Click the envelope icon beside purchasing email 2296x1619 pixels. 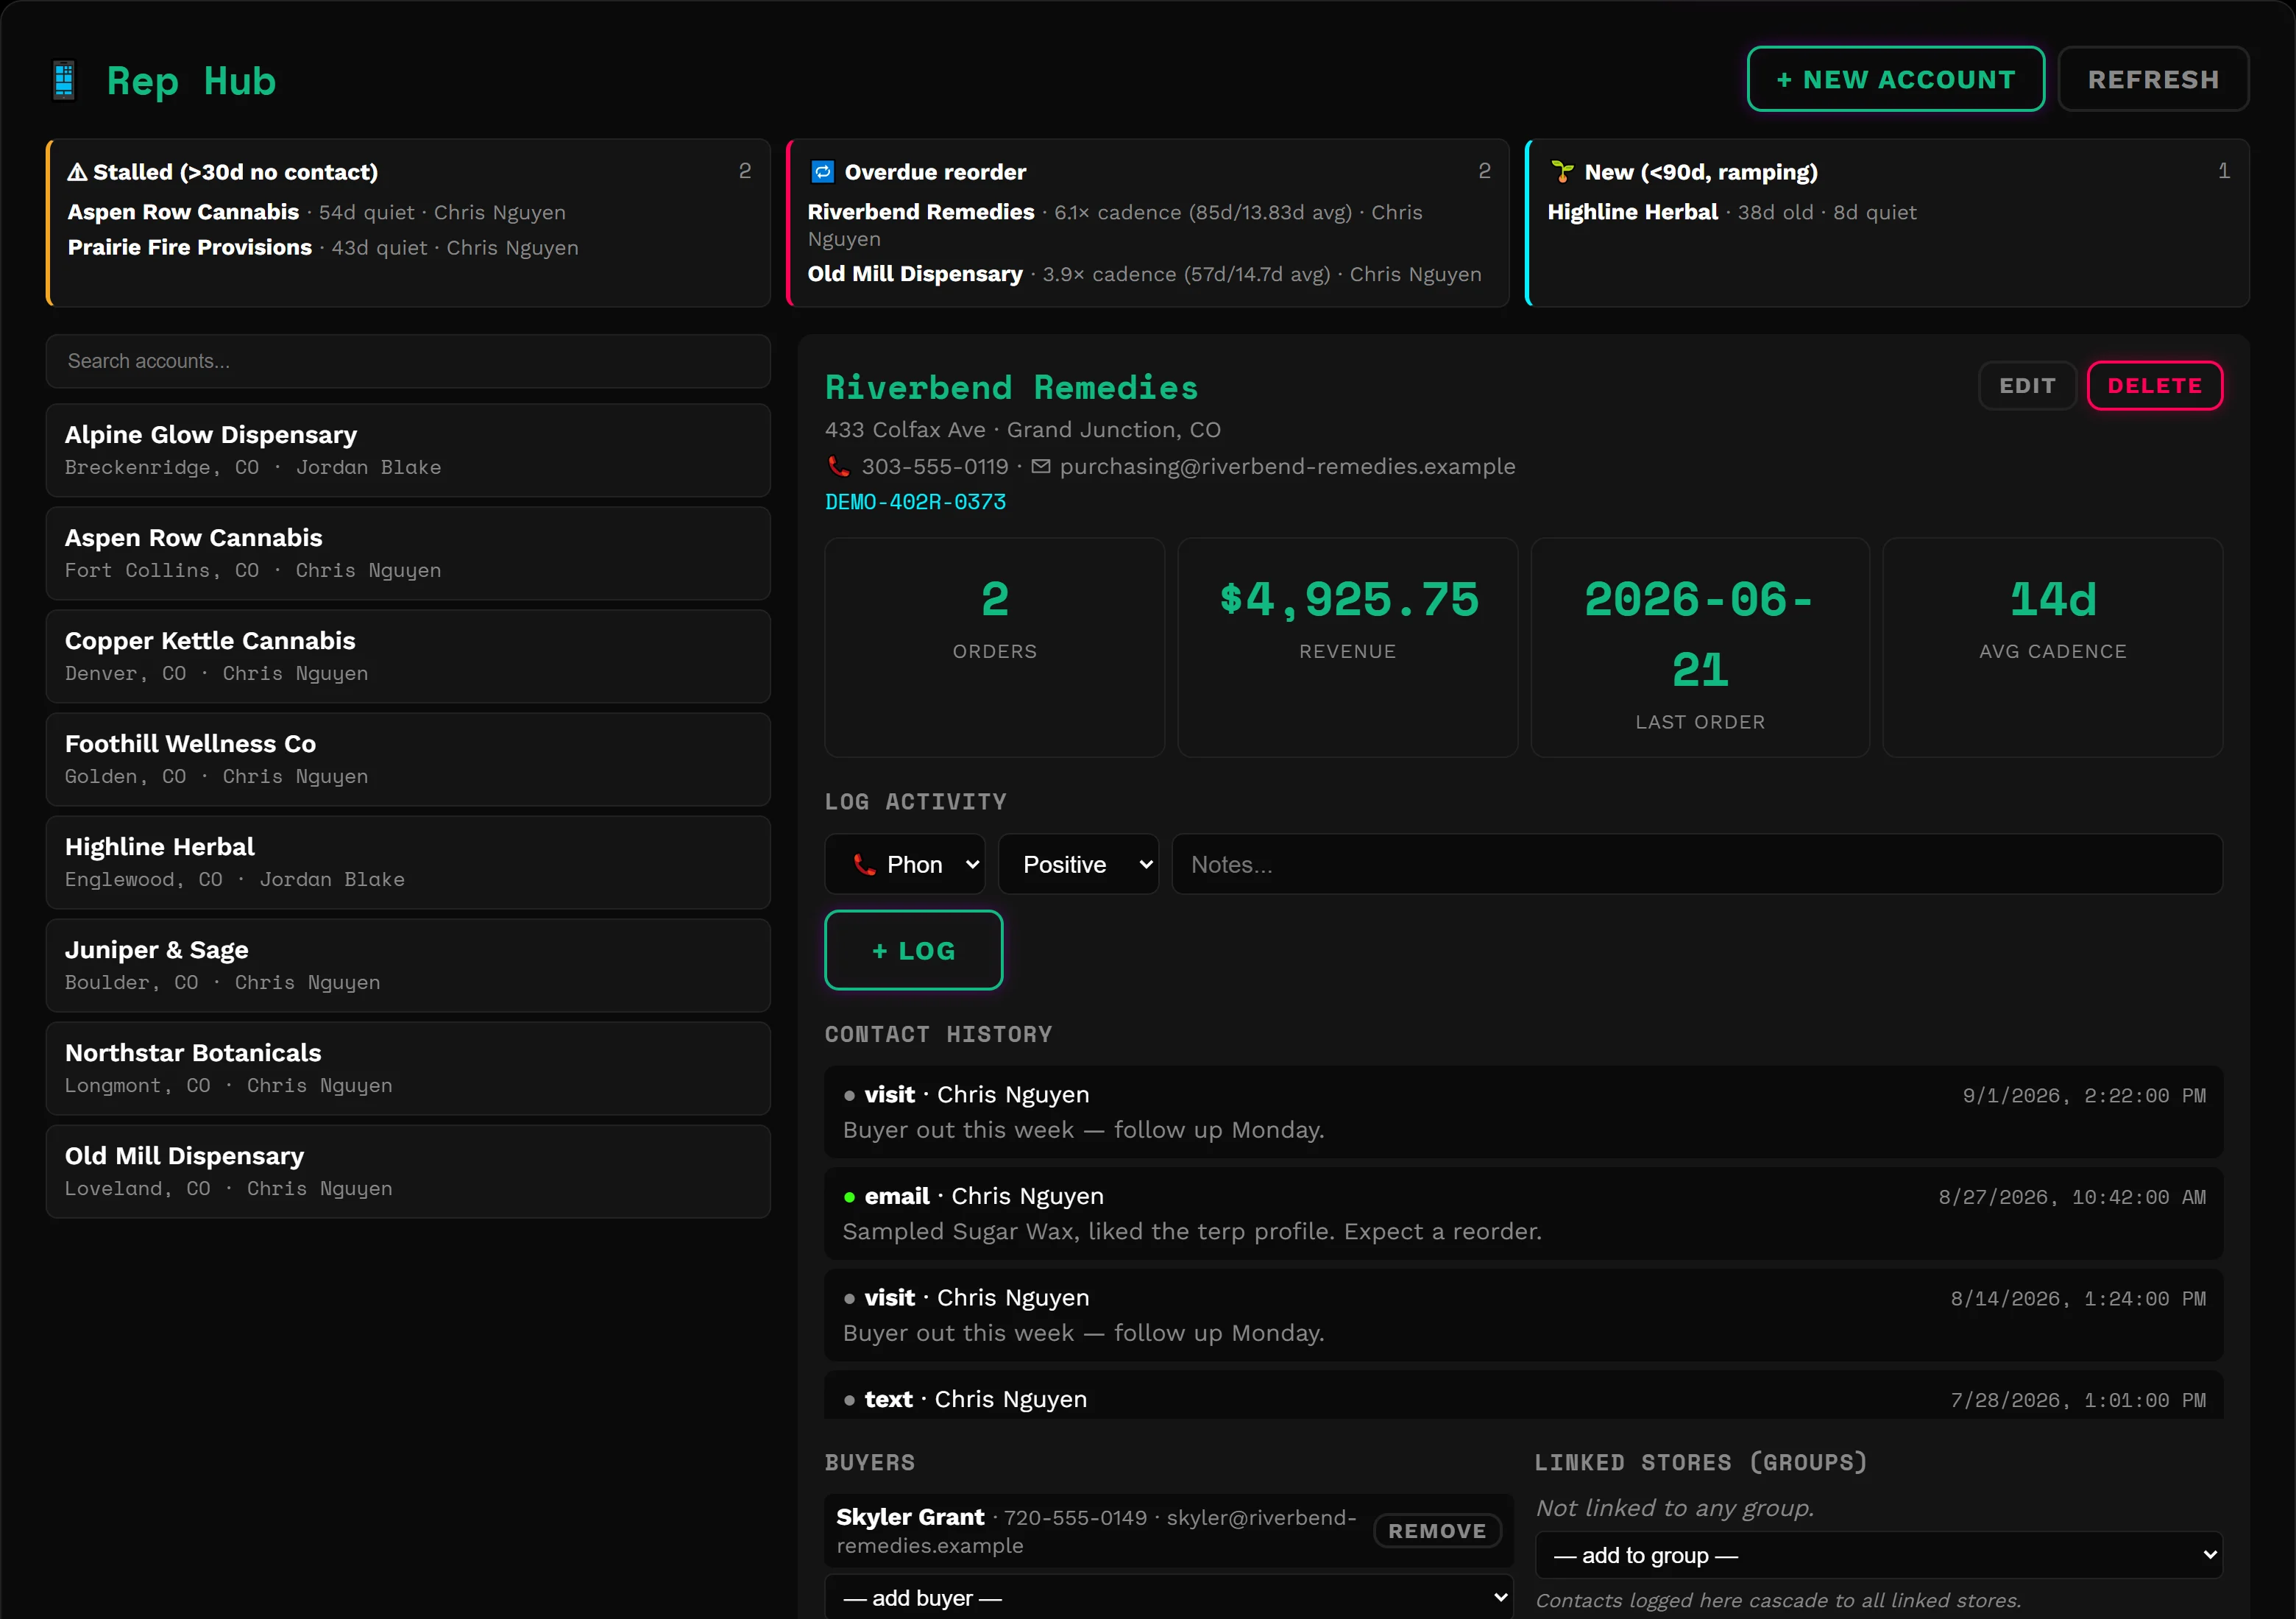tap(1041, 466)
